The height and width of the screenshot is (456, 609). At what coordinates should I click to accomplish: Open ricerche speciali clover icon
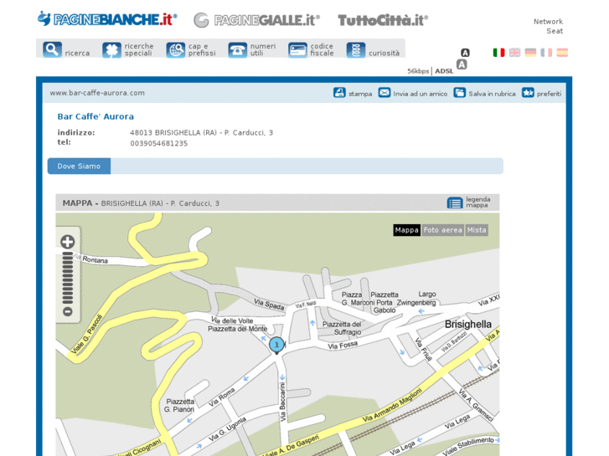click(112, 50)
